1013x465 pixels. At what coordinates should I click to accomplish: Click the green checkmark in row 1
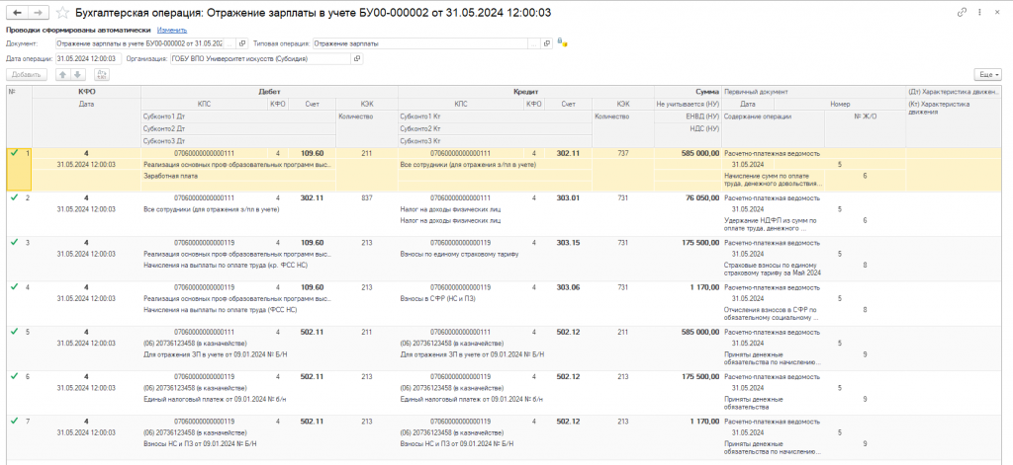(14, 153)
